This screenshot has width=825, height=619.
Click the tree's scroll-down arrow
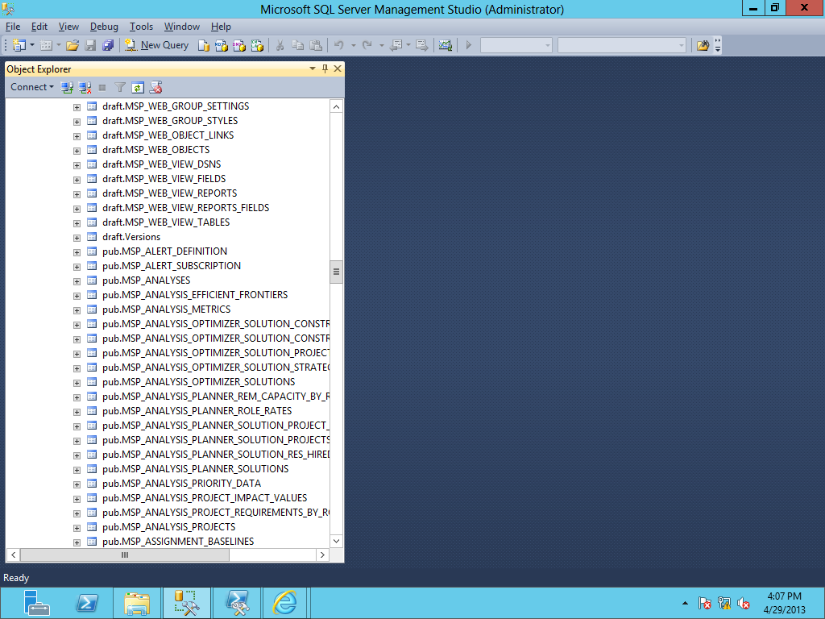pos(336,541)
